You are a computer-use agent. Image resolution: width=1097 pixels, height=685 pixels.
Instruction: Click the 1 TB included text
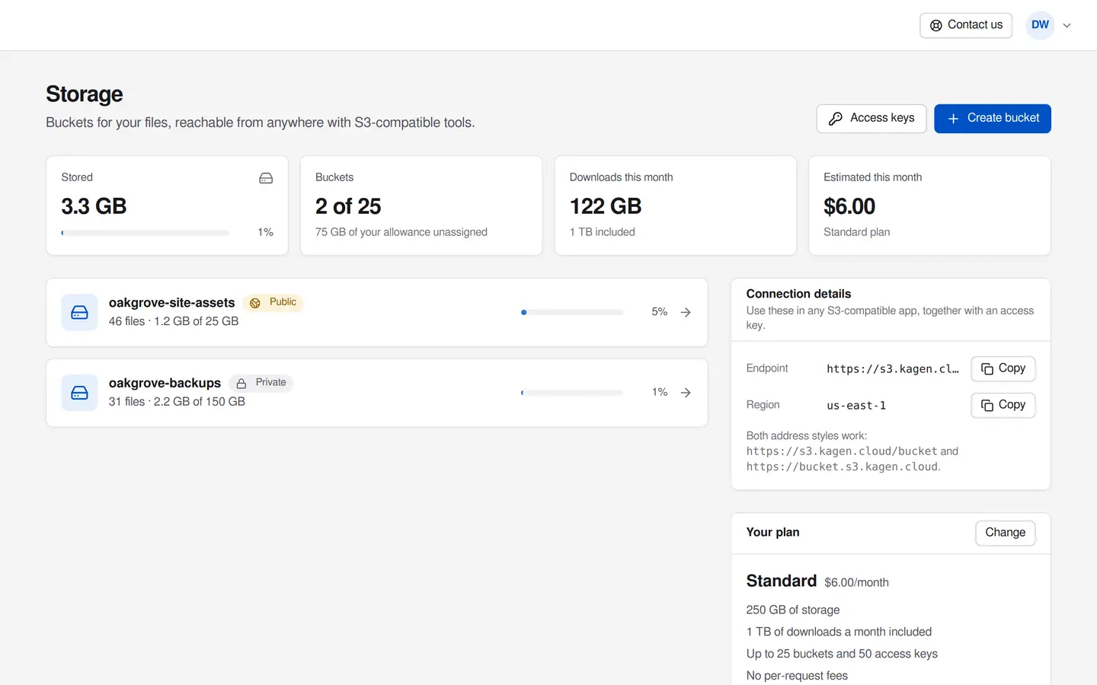tap(603, 232)
